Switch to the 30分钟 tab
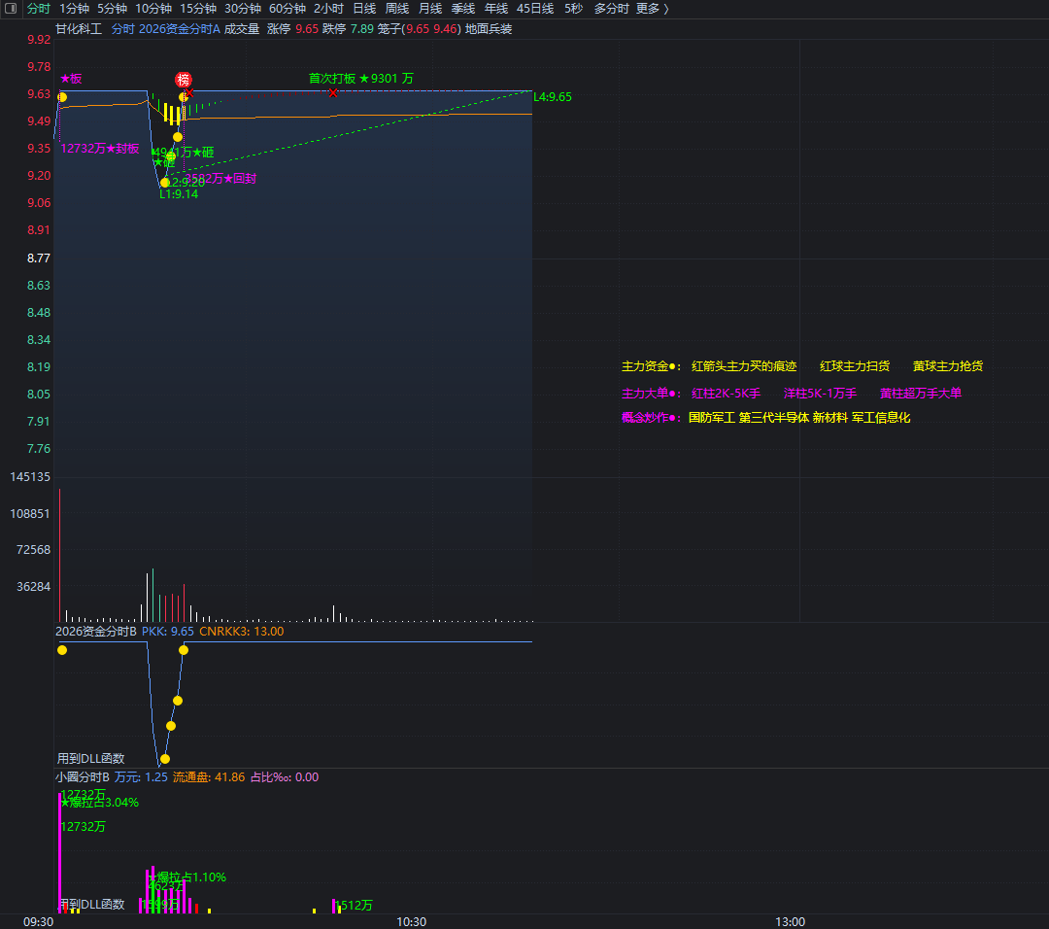1049x929 pixels. coord(243,9)
